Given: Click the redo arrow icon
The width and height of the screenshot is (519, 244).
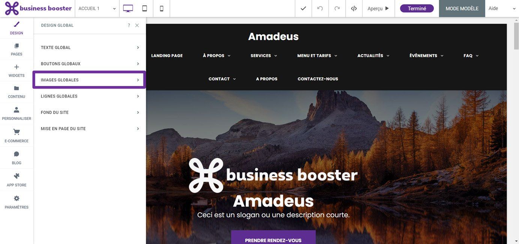Looking at the screenshot, I should (337, 8).
